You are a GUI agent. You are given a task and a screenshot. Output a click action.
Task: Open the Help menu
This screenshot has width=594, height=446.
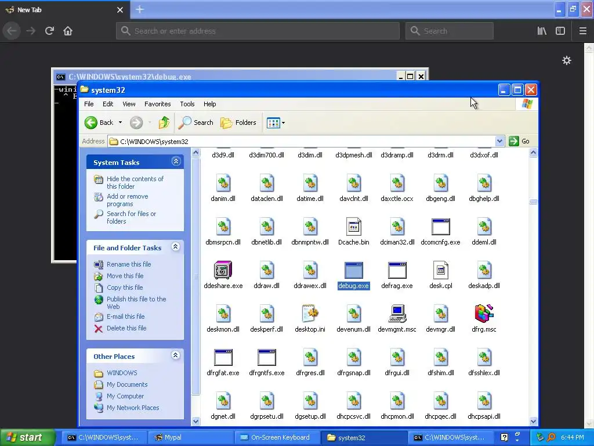click(209, 104)
